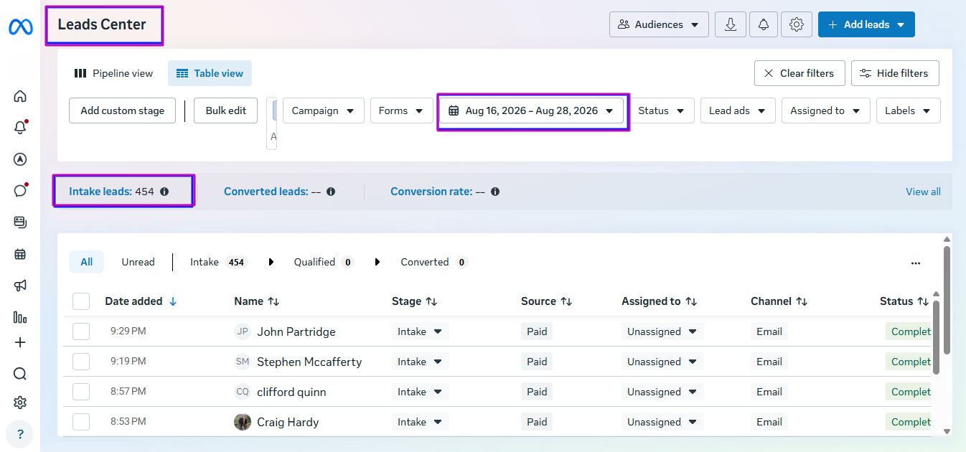The image size is (966, 452).
Task: Switch to Pipeline view
Action: point(114,73)
